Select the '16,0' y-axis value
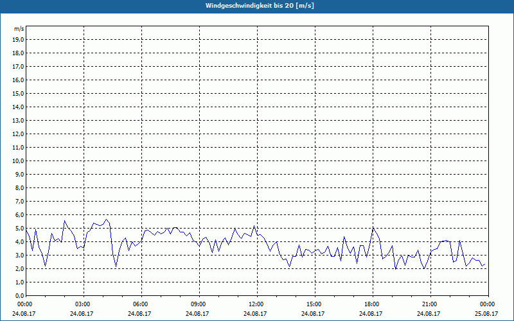The image size is (514, 321). (18, 80)
